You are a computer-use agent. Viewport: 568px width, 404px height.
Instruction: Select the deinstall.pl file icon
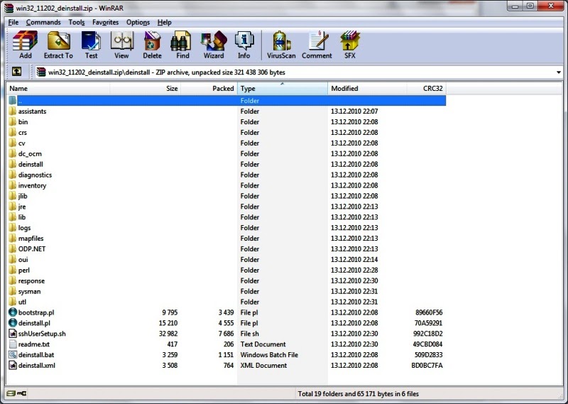coord(13,322)
